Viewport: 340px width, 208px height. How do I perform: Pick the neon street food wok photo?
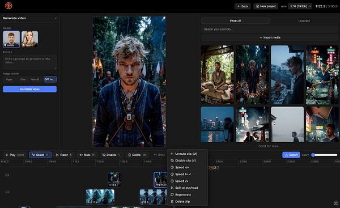click(322, 75)
